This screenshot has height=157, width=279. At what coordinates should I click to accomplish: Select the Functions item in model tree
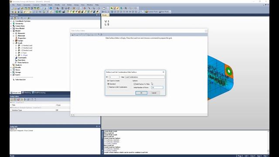click(x=21, y=60)
